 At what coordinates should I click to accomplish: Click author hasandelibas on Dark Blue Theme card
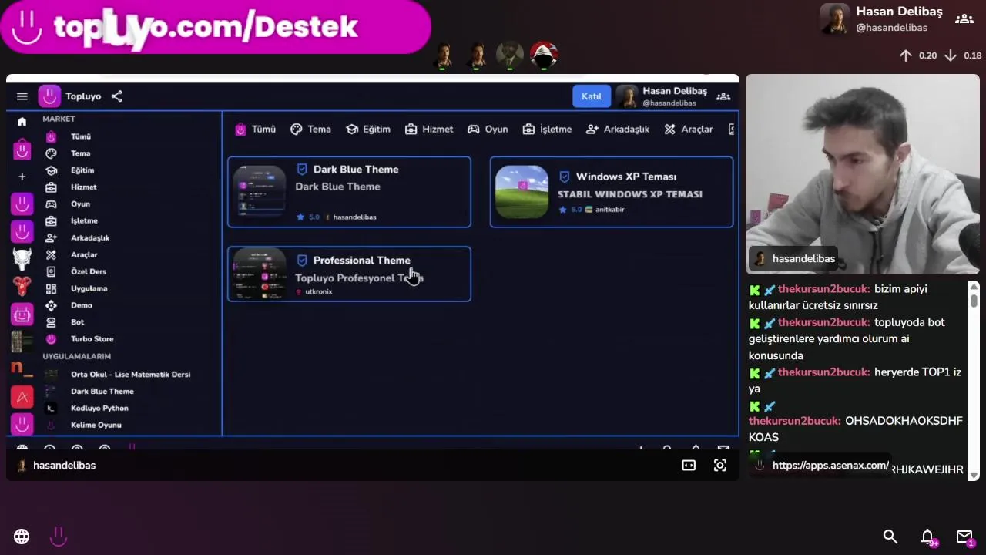[x=354, y=217]
